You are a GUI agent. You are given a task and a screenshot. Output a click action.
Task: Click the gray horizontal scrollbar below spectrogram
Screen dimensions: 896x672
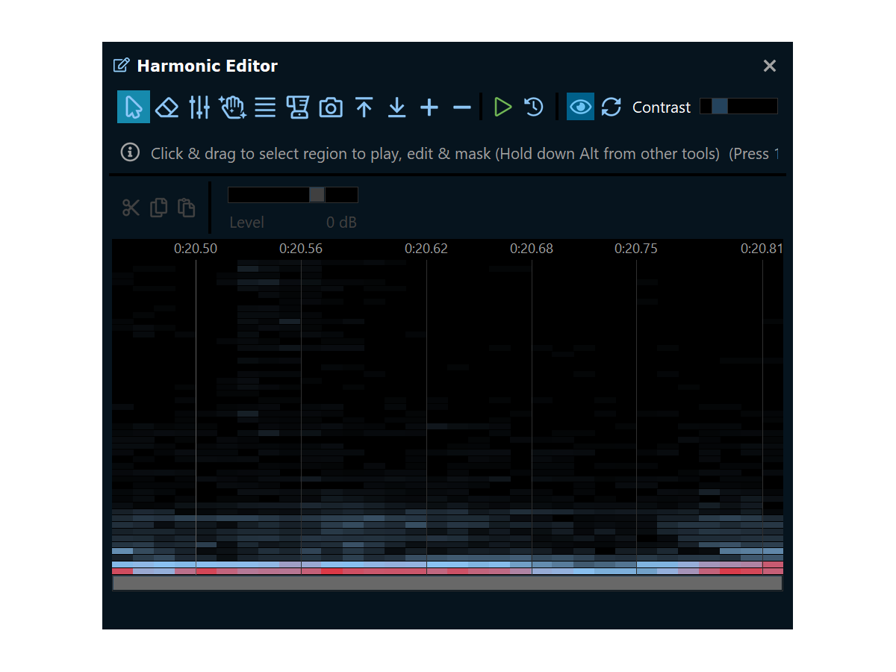click(x=447, y=583)
